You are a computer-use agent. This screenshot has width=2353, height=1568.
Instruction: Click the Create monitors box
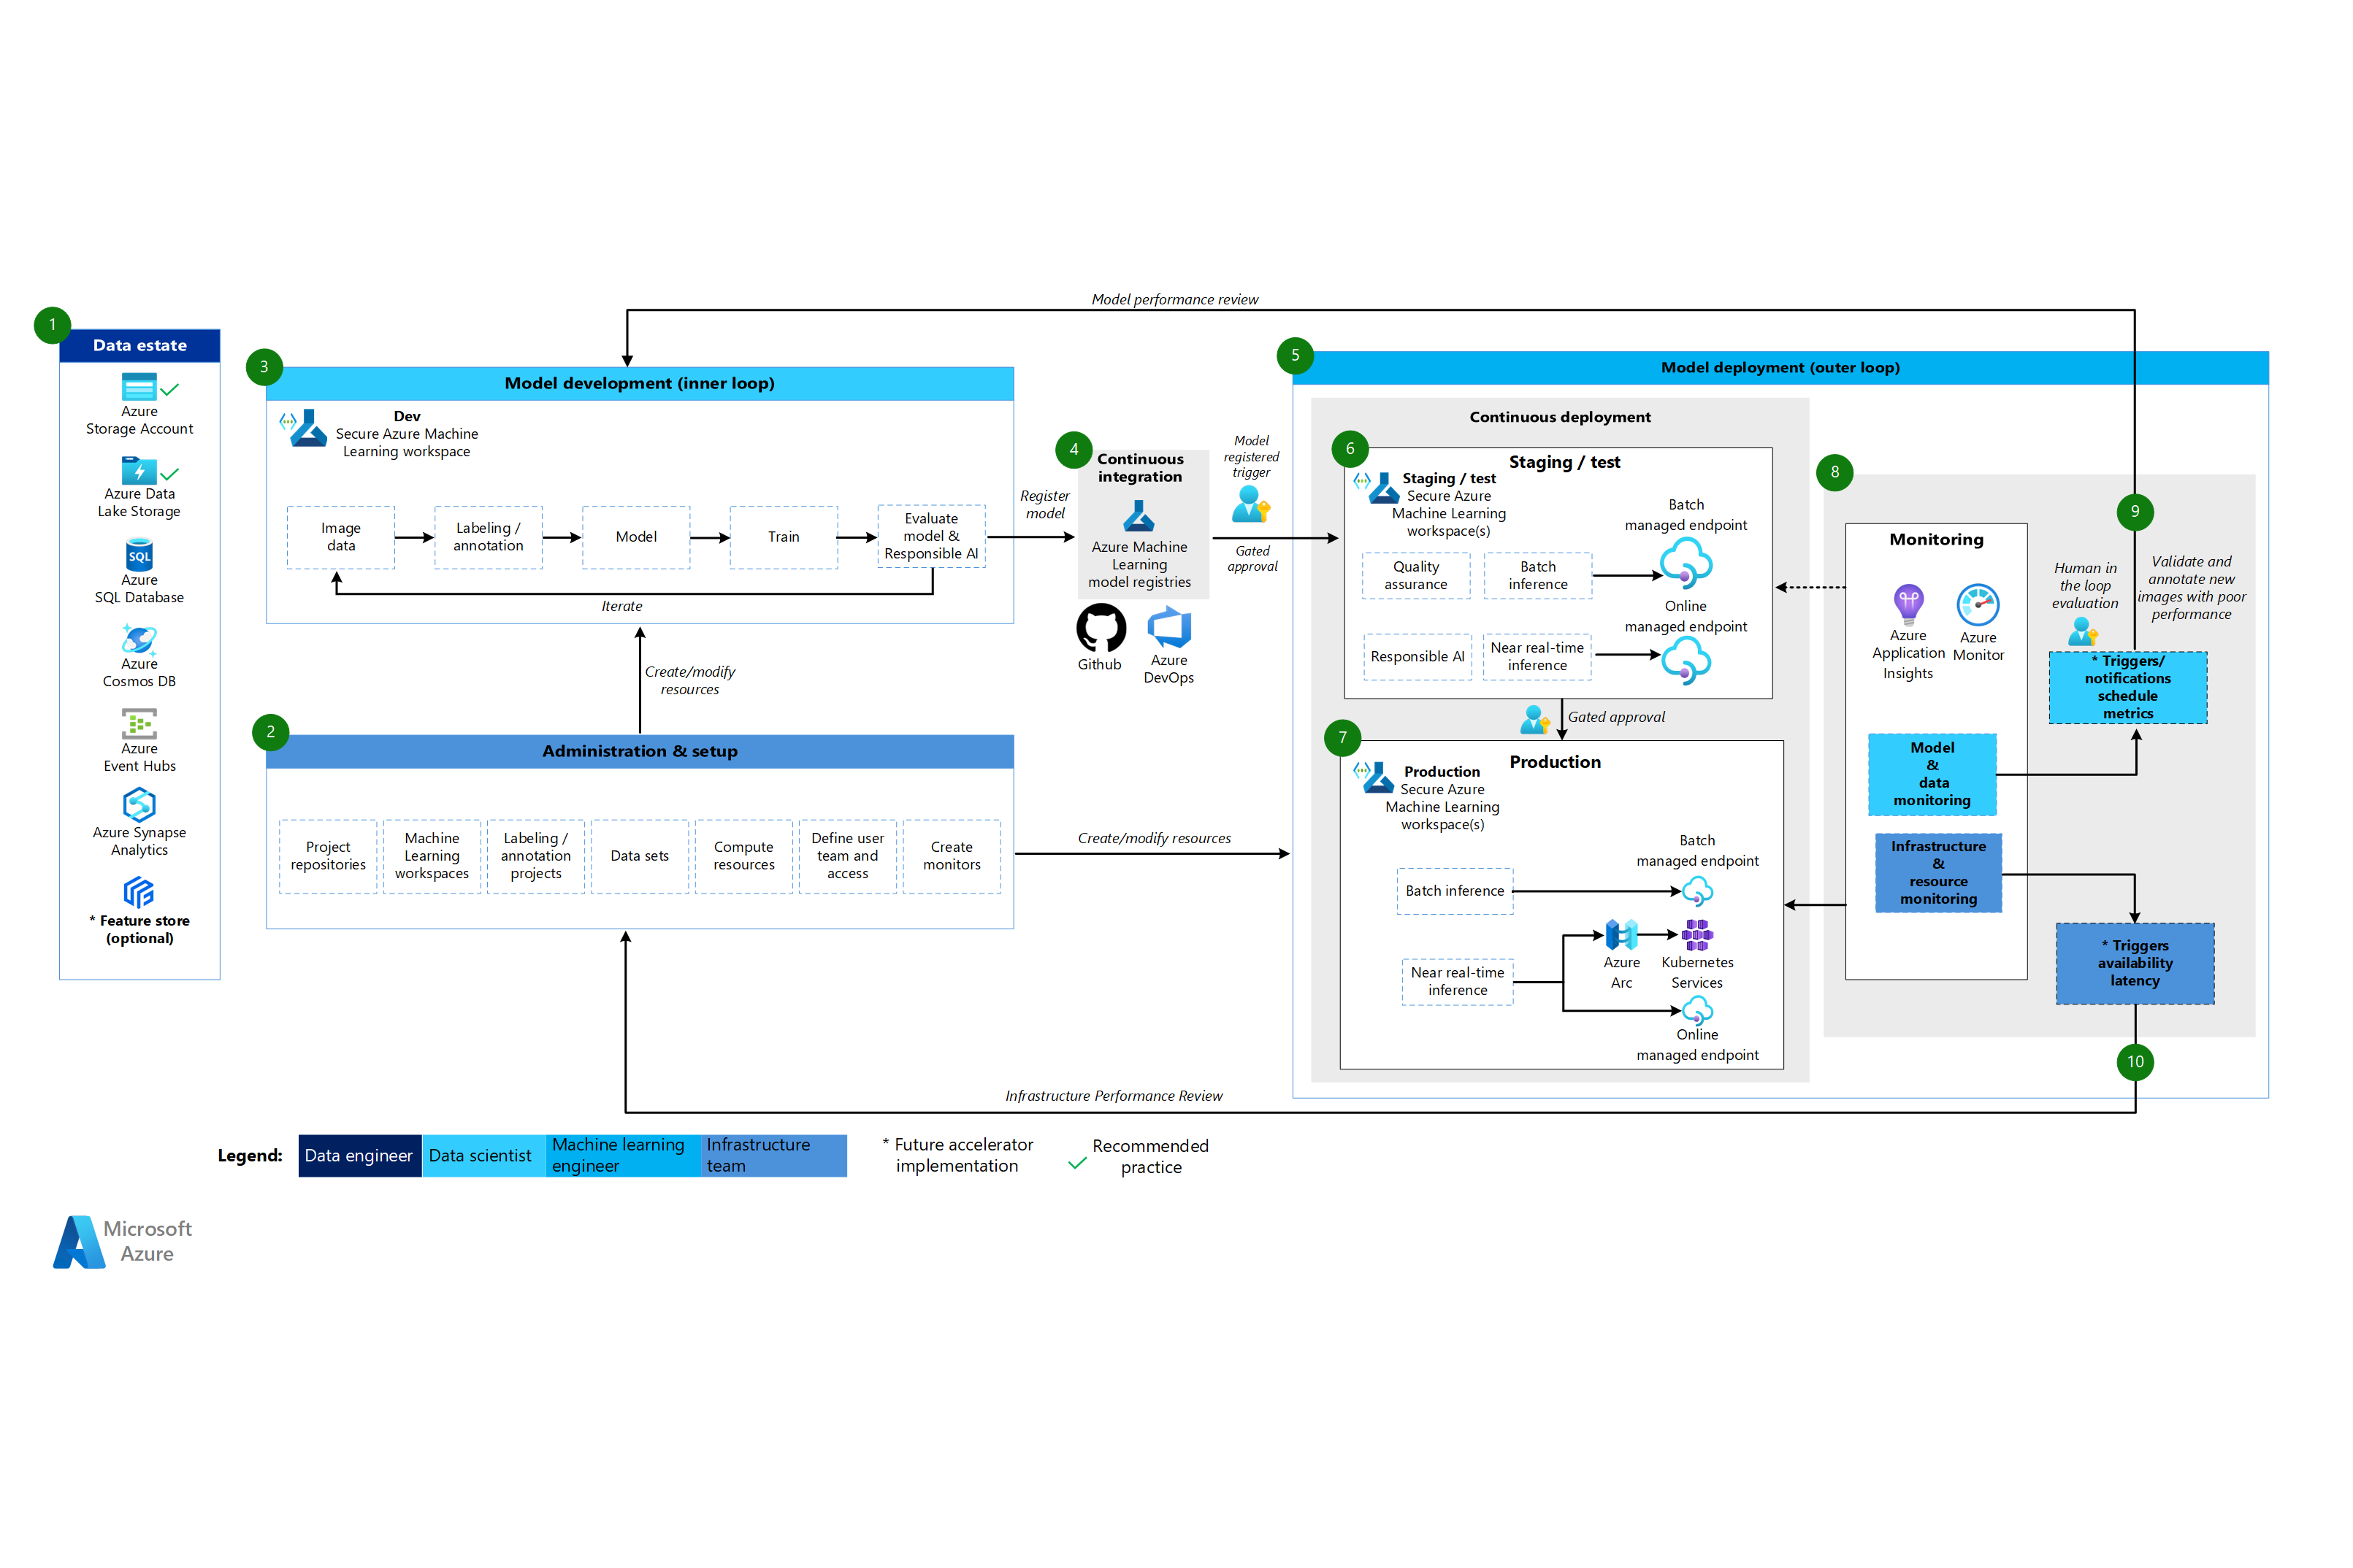(x=952, y=856)
